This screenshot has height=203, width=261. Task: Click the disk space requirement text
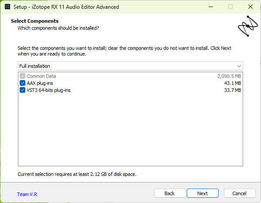pyautogui.click(x=77, y=174)
